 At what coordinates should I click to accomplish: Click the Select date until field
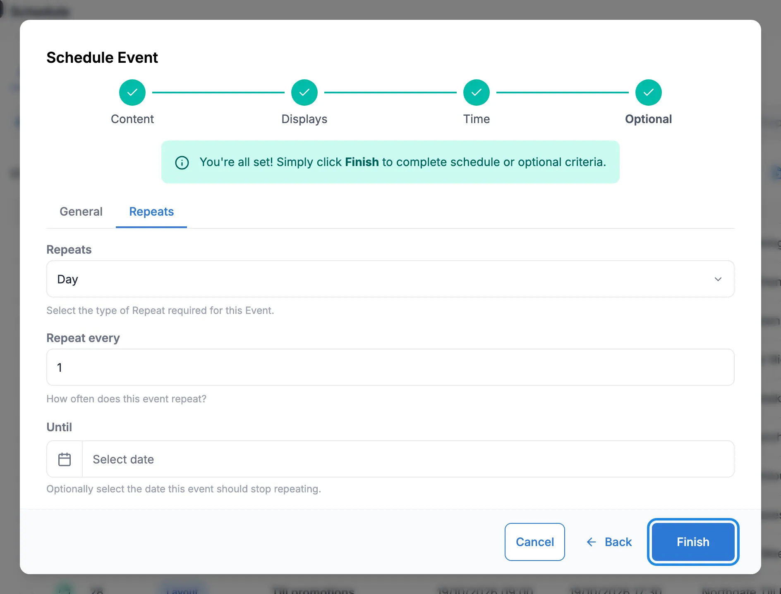click(x=408, y=459)
